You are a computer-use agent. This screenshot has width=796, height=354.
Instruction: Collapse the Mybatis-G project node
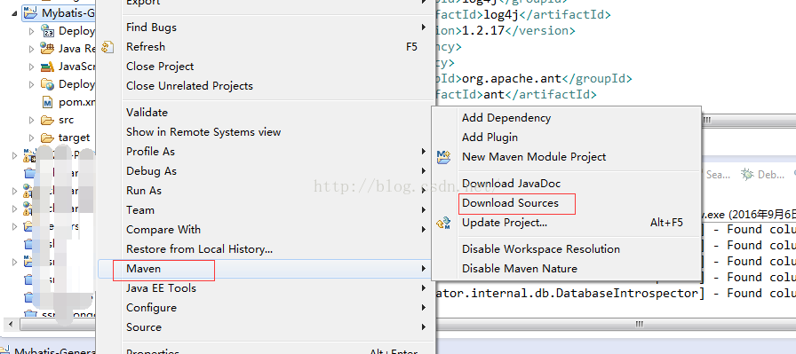click(13, 13)
